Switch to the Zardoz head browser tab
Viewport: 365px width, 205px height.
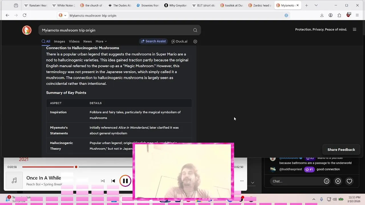point(259,5)
